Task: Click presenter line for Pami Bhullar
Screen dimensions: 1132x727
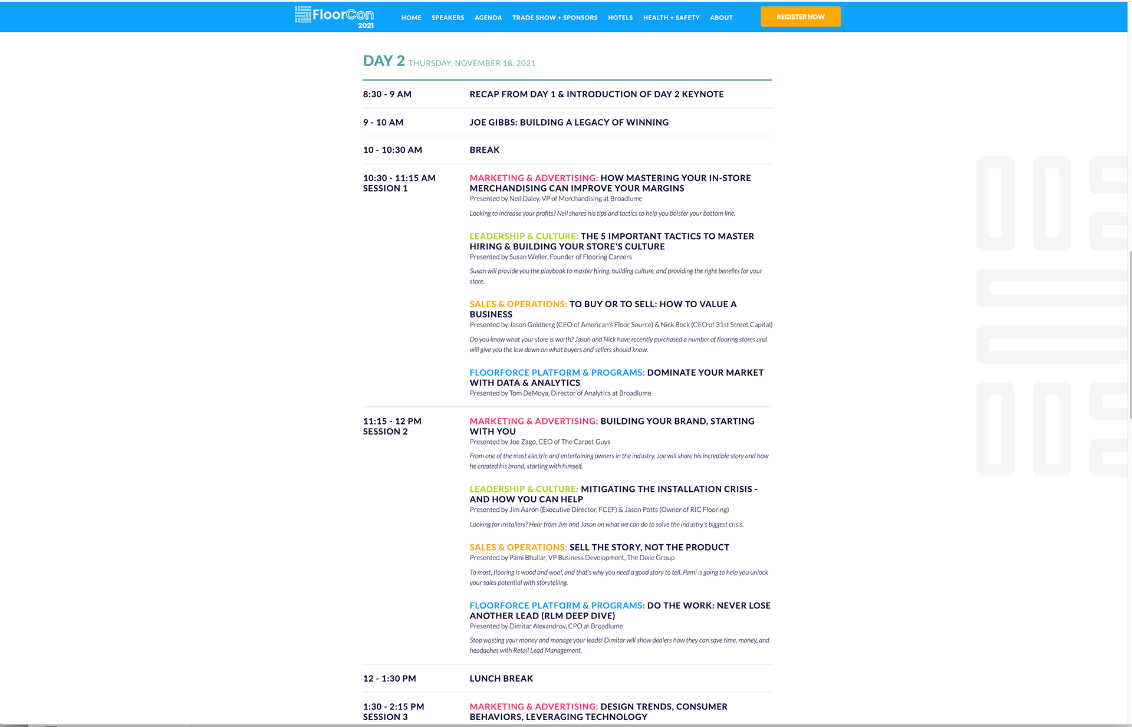Action: pos(572,558)
